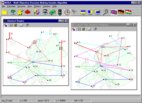Click the green map landscape icon
Screen dimensions: 142x103
click(52, 12)
